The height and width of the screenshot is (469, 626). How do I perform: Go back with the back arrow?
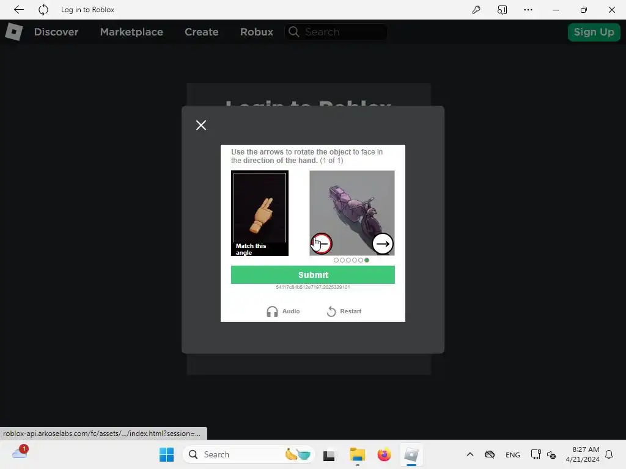point(18,10)
